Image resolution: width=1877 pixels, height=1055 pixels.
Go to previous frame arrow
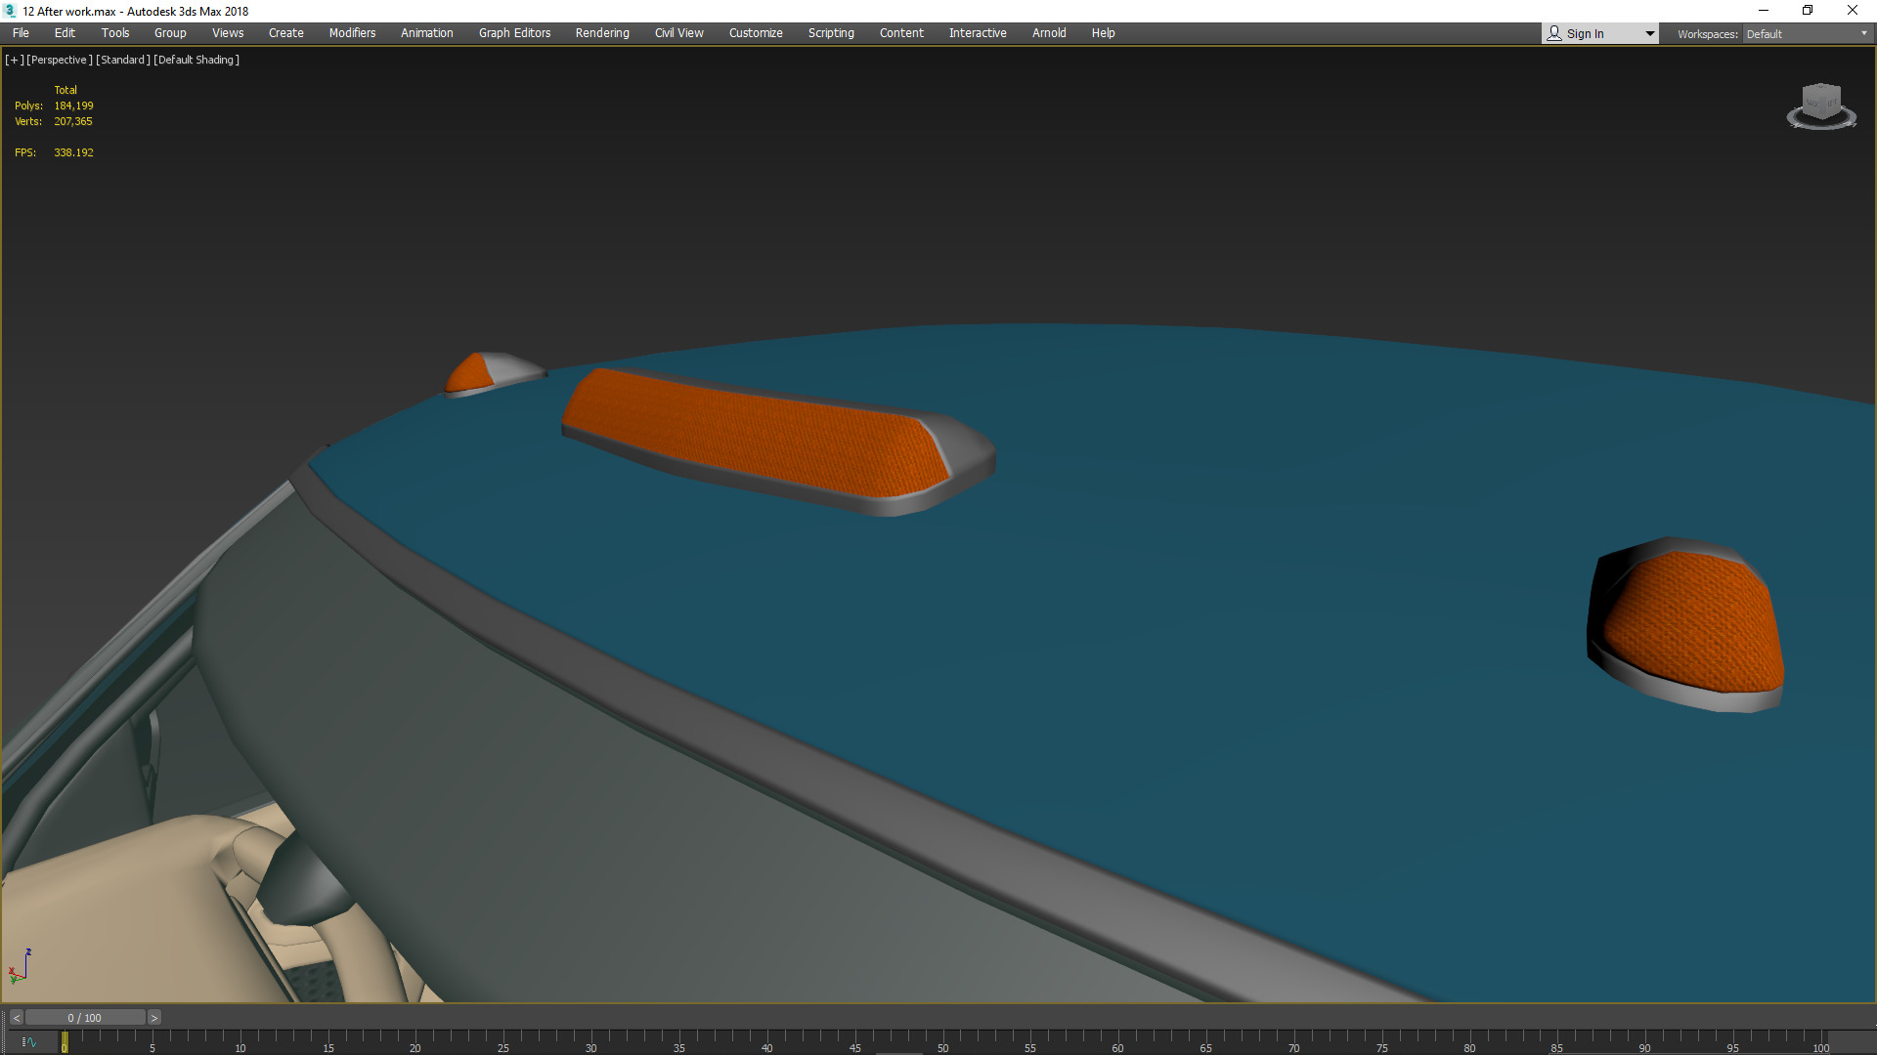pyautogui.click(x=16, y=1018)
